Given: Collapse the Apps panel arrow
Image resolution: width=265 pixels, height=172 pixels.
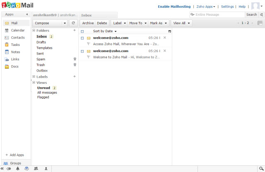Looking at the screenshot, I should [x=27, y=14].
